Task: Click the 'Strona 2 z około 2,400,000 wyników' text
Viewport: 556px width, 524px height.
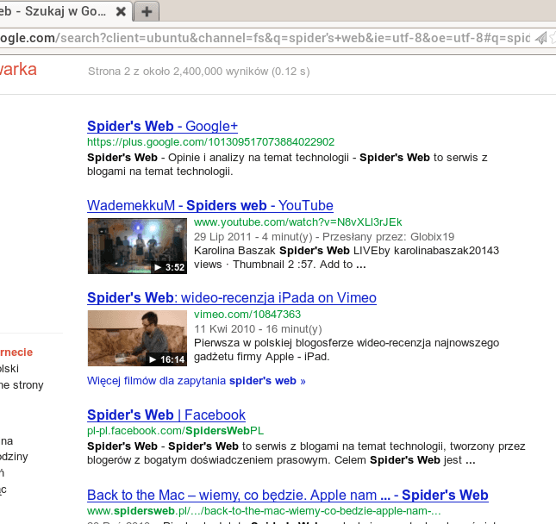Action: 198,72
